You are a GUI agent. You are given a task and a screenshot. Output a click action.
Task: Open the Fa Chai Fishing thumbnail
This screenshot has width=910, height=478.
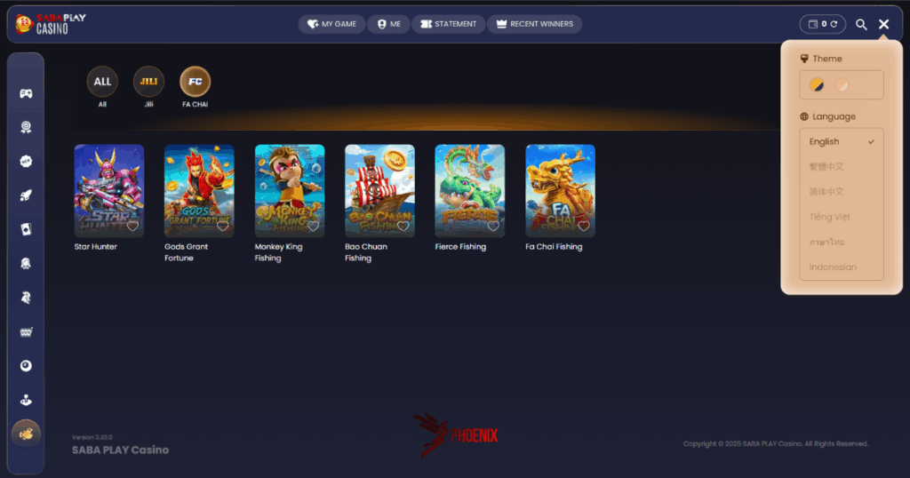(560, 191)
